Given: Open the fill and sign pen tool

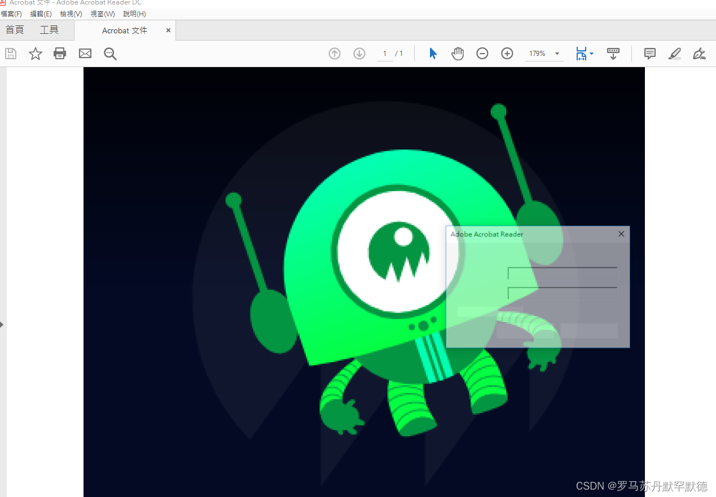Looking at the screenshot, I should pyautogui.click(x=699, y=54).
